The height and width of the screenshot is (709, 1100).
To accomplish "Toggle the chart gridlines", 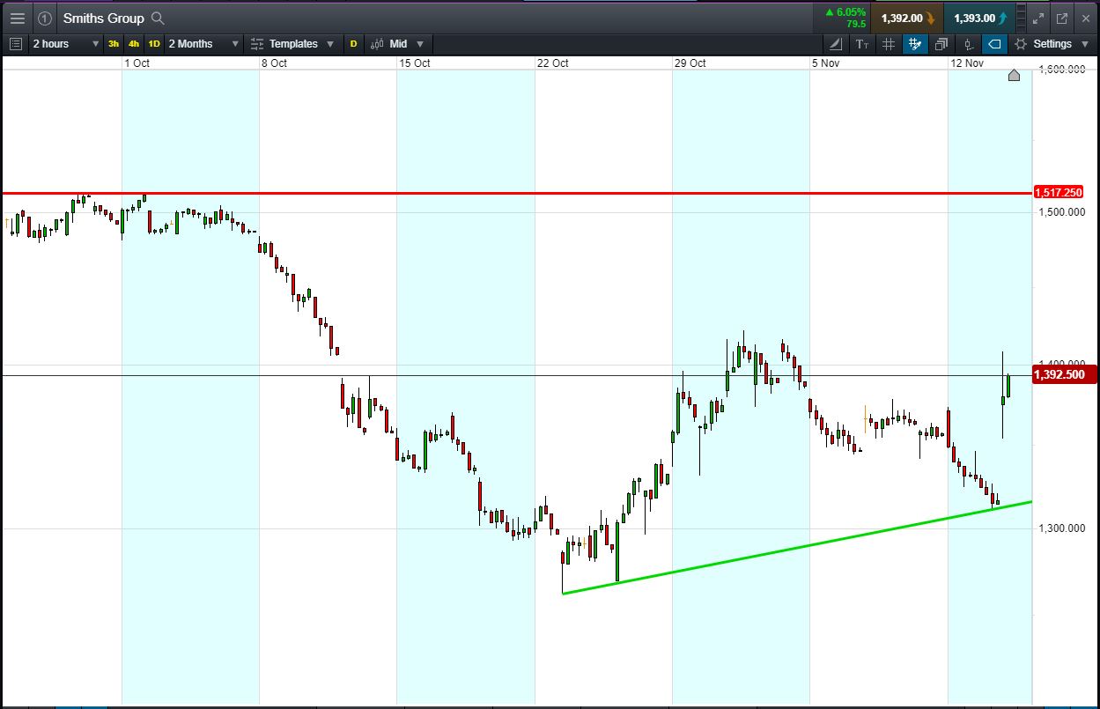I will [889, 43].
